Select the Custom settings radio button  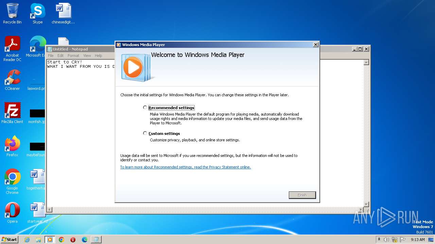[x=145, y=133]
